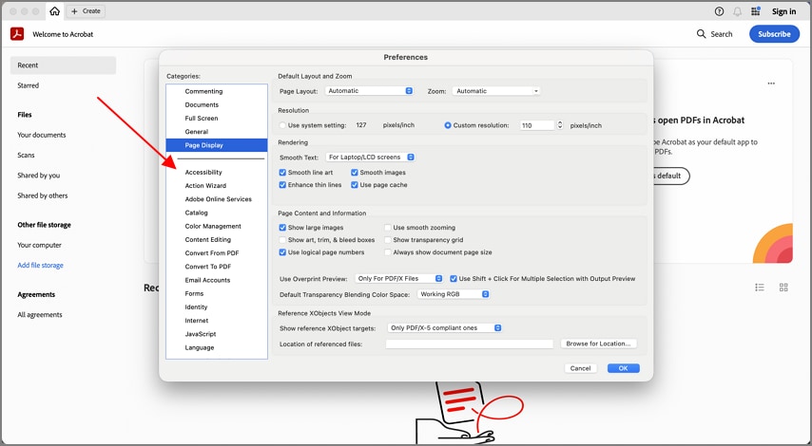812x446 pixels.
Task: Open Your documents in sidebar
Action: (x=42, y=135)
